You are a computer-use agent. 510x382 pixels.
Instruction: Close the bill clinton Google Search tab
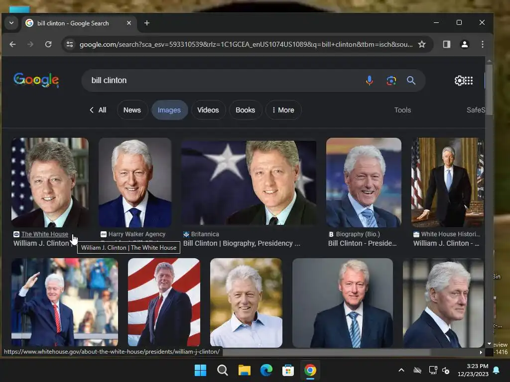point(129,23)
